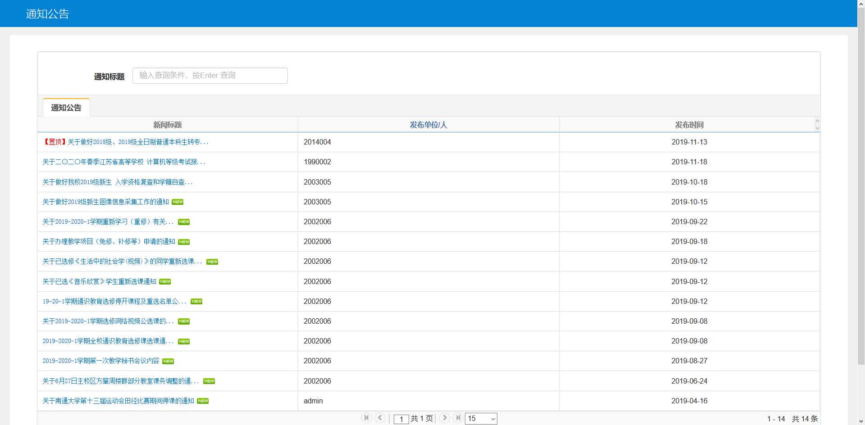The height and width of the screenshot is (425, 865).
Task: Click NEW badge on 教学秘书会议 row
Action: [x=168, y=361]
